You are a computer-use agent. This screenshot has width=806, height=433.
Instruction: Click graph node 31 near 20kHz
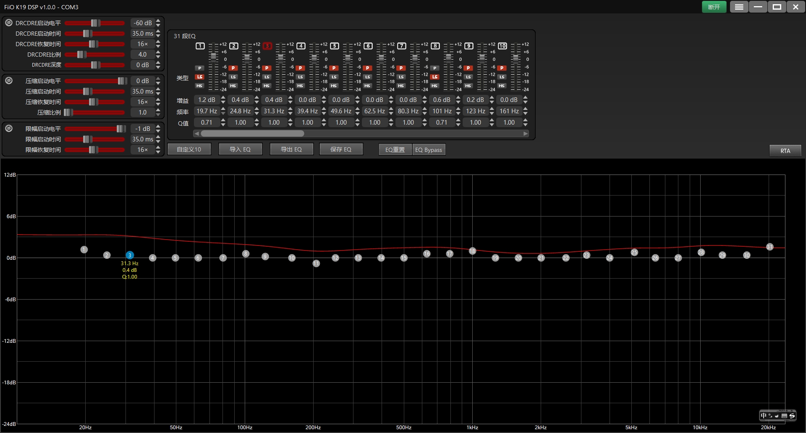click(x=769, y=247)
